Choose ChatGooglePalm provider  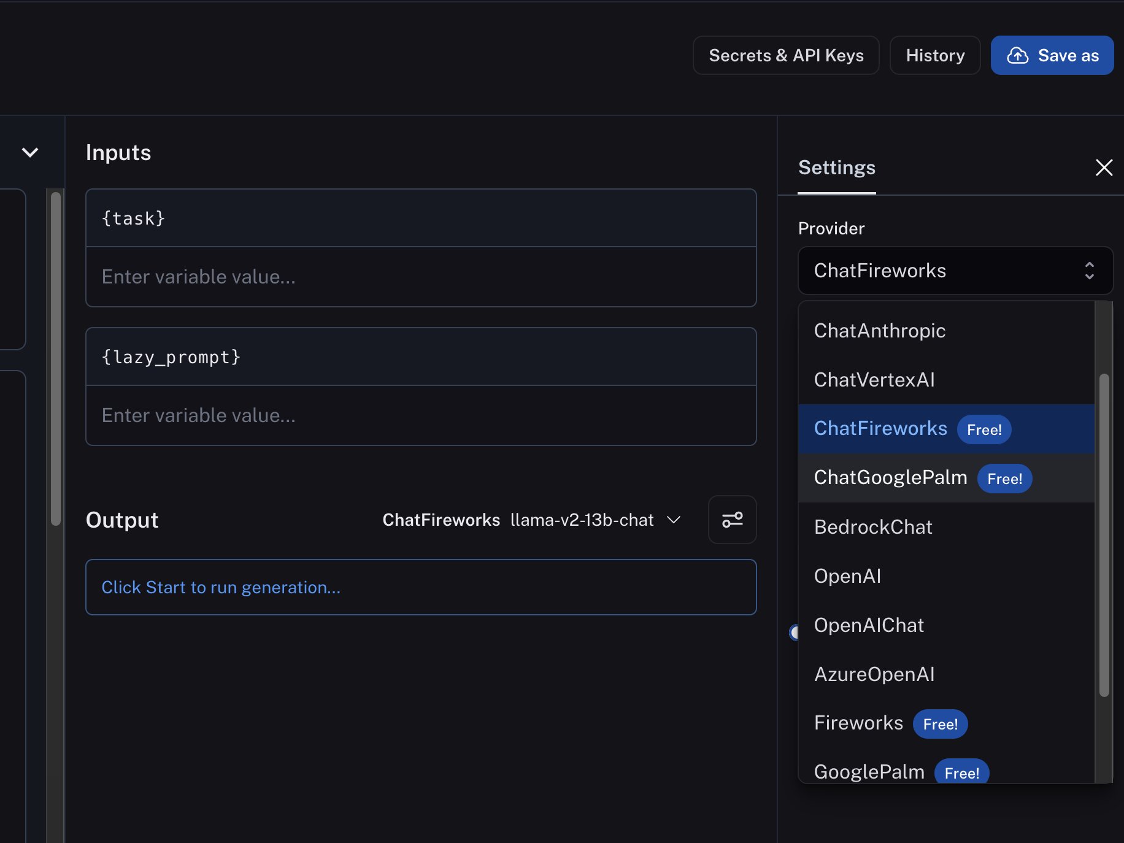946,478
